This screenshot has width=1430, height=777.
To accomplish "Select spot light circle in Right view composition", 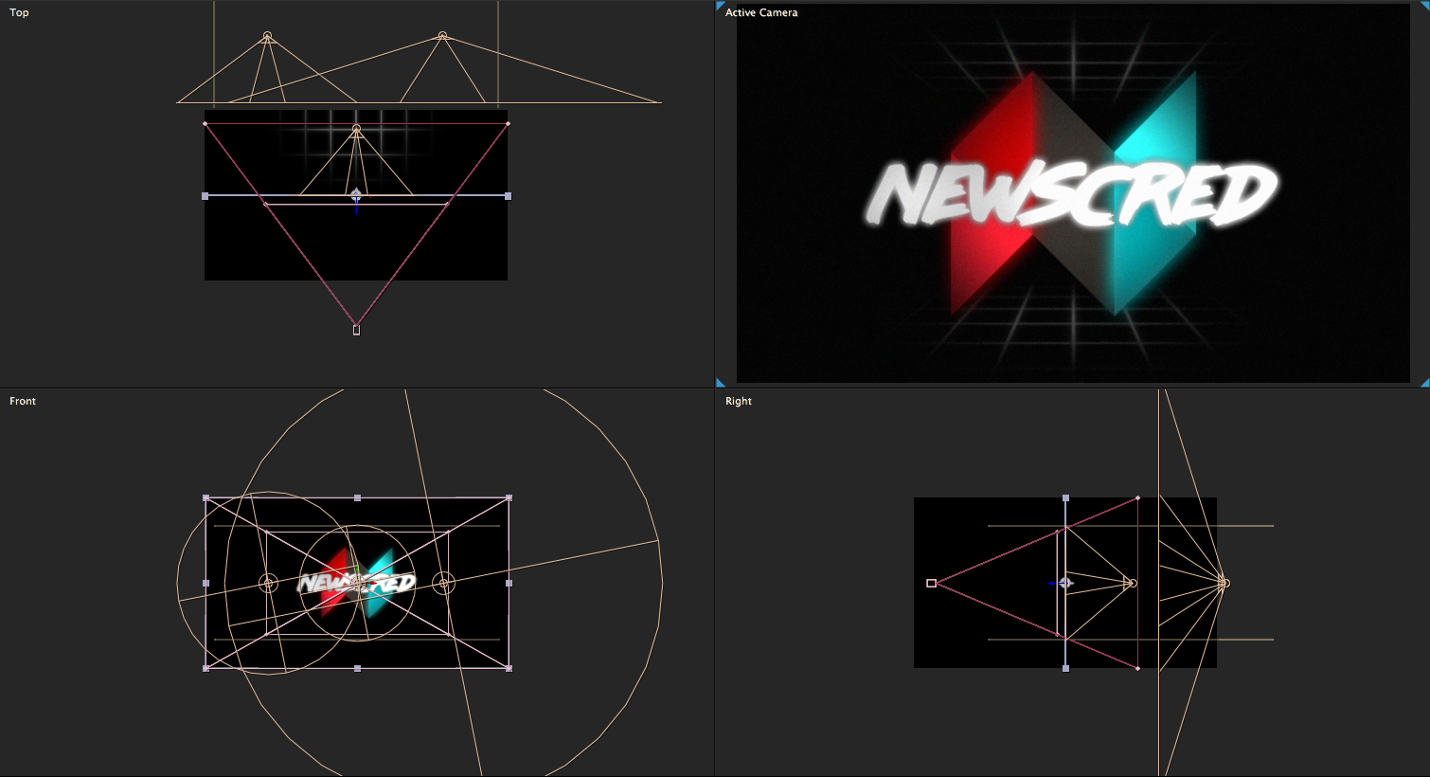I will [1133, 583].
